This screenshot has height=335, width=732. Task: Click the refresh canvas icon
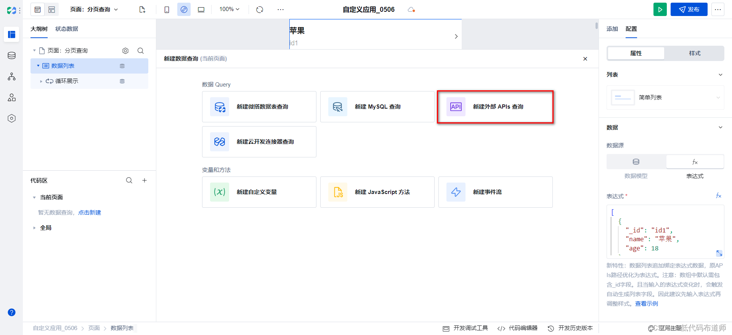pos(260,10)
